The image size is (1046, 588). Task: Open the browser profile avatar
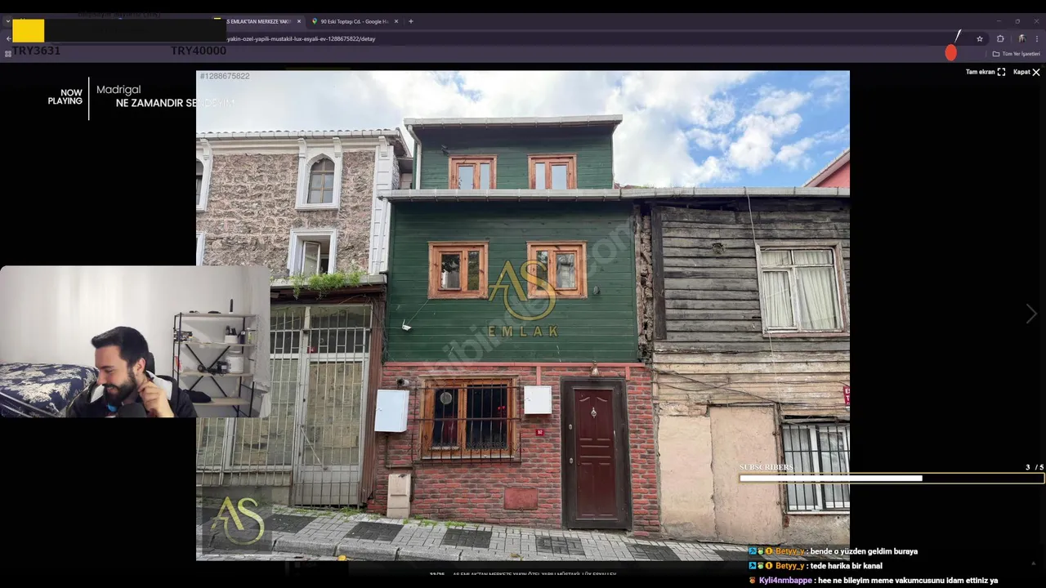point(1021,38)
